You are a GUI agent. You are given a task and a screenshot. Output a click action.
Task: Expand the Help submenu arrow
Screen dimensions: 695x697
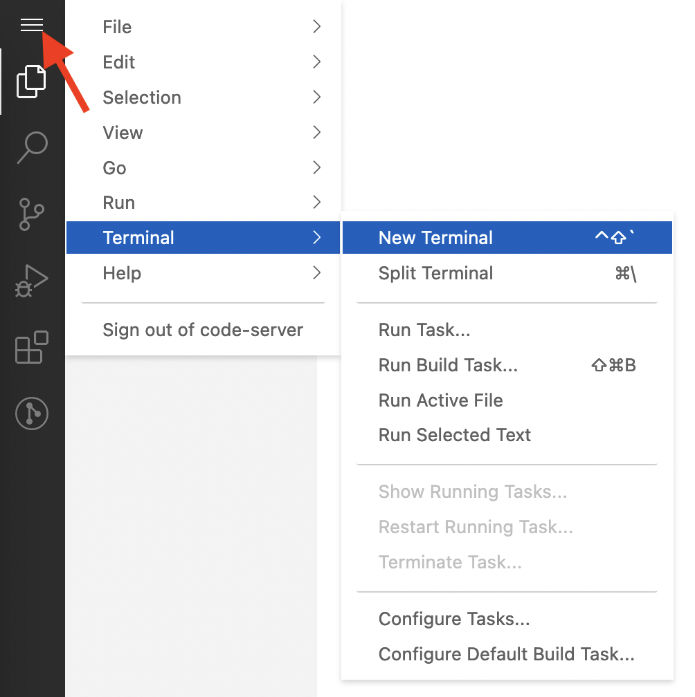(316, 273)
